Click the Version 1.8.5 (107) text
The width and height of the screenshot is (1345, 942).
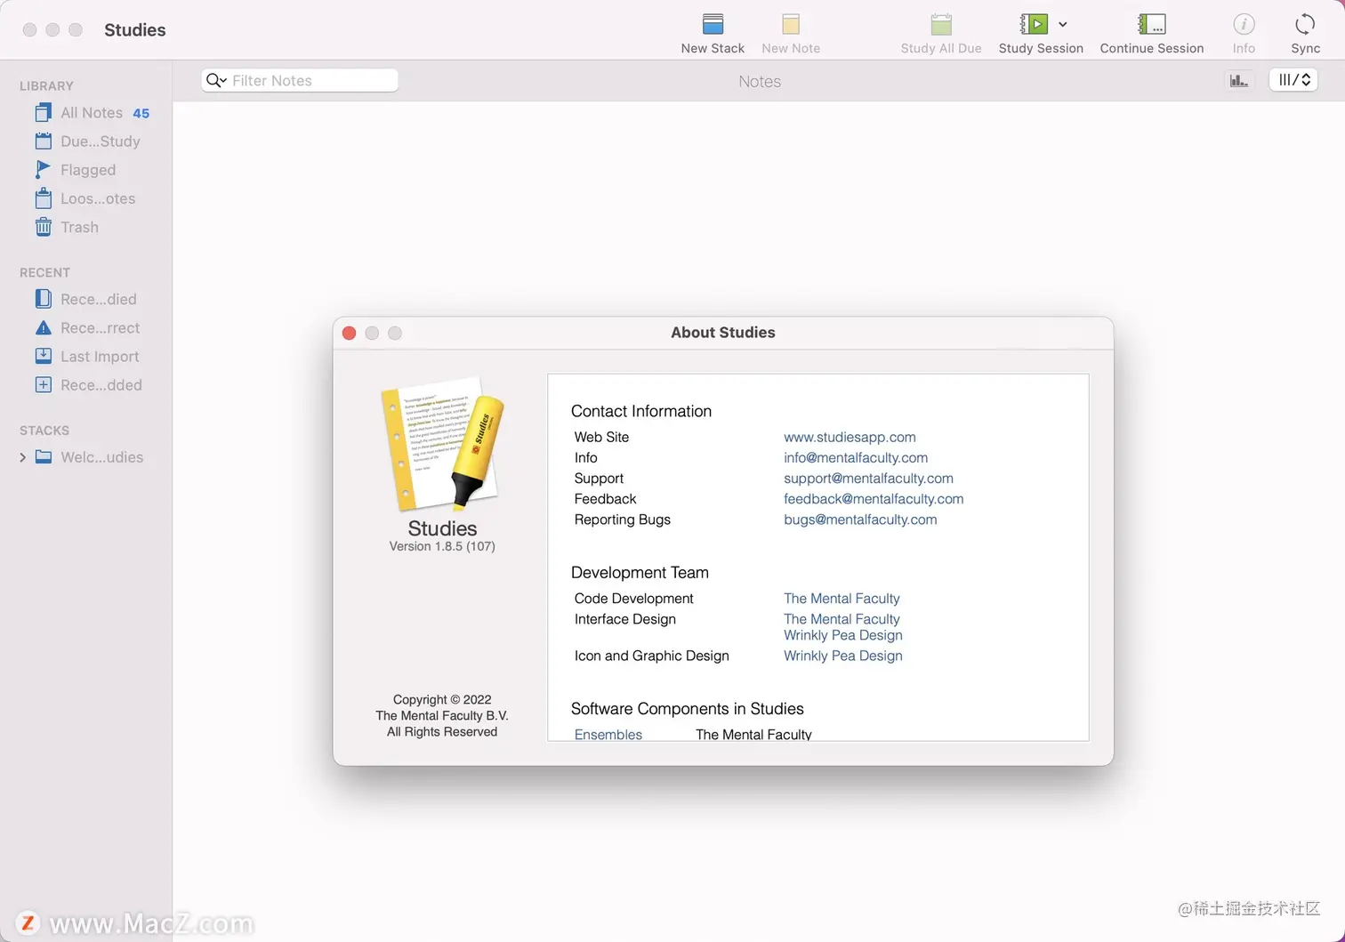point(442,546)
